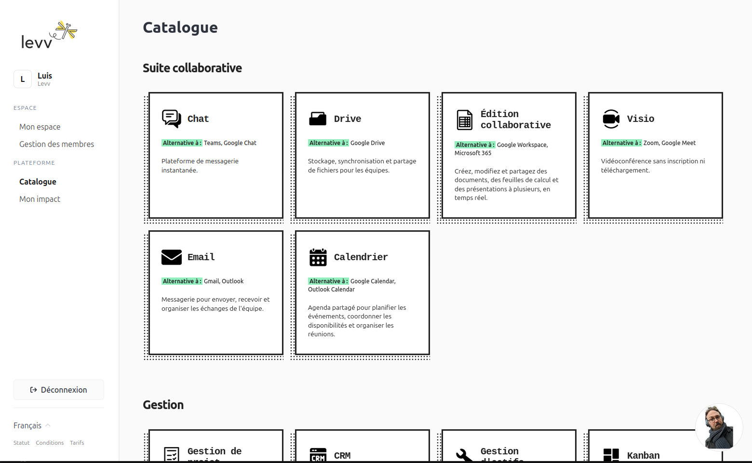This screenshot has width=752, height=463.
Task: Go to Mon impact page
Action: 40,199
